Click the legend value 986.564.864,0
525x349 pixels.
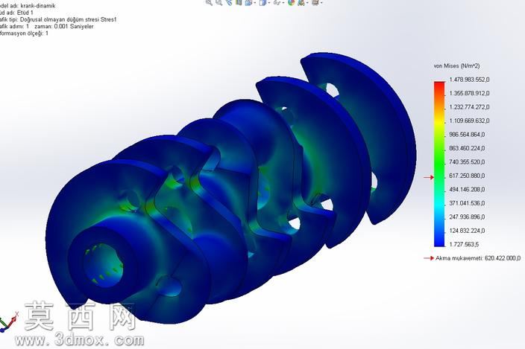tap(467, 134)
